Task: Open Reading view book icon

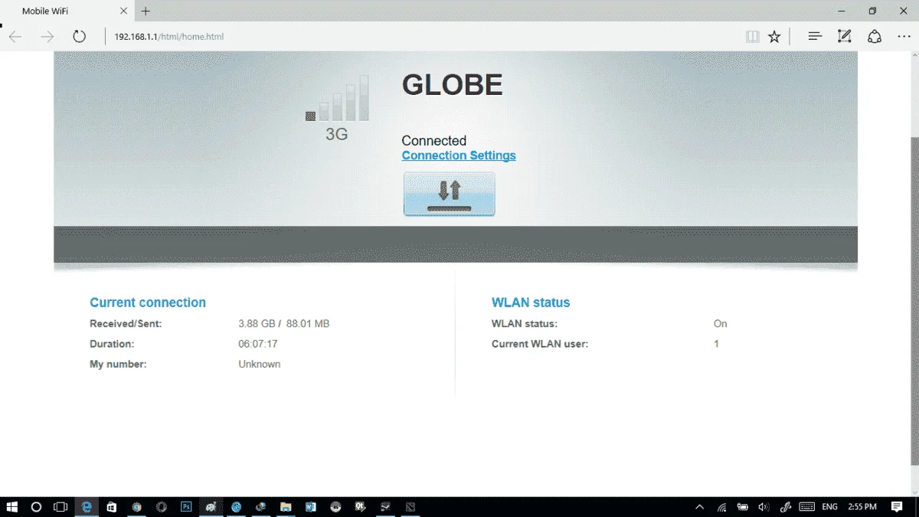Action: point(752,36)
